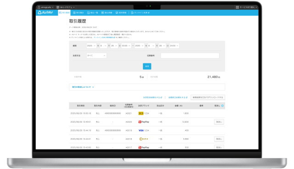Click slip number A0021

point(129,113)
